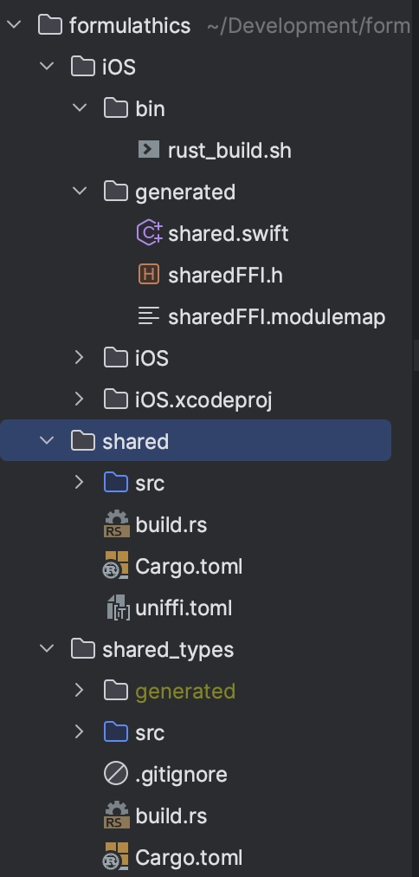Click the build.rs icon under shared
Image resolution: width=419 pixels, height=877 pixels.
(116, 524)
